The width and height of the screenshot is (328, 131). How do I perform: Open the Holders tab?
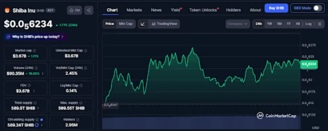233,10
